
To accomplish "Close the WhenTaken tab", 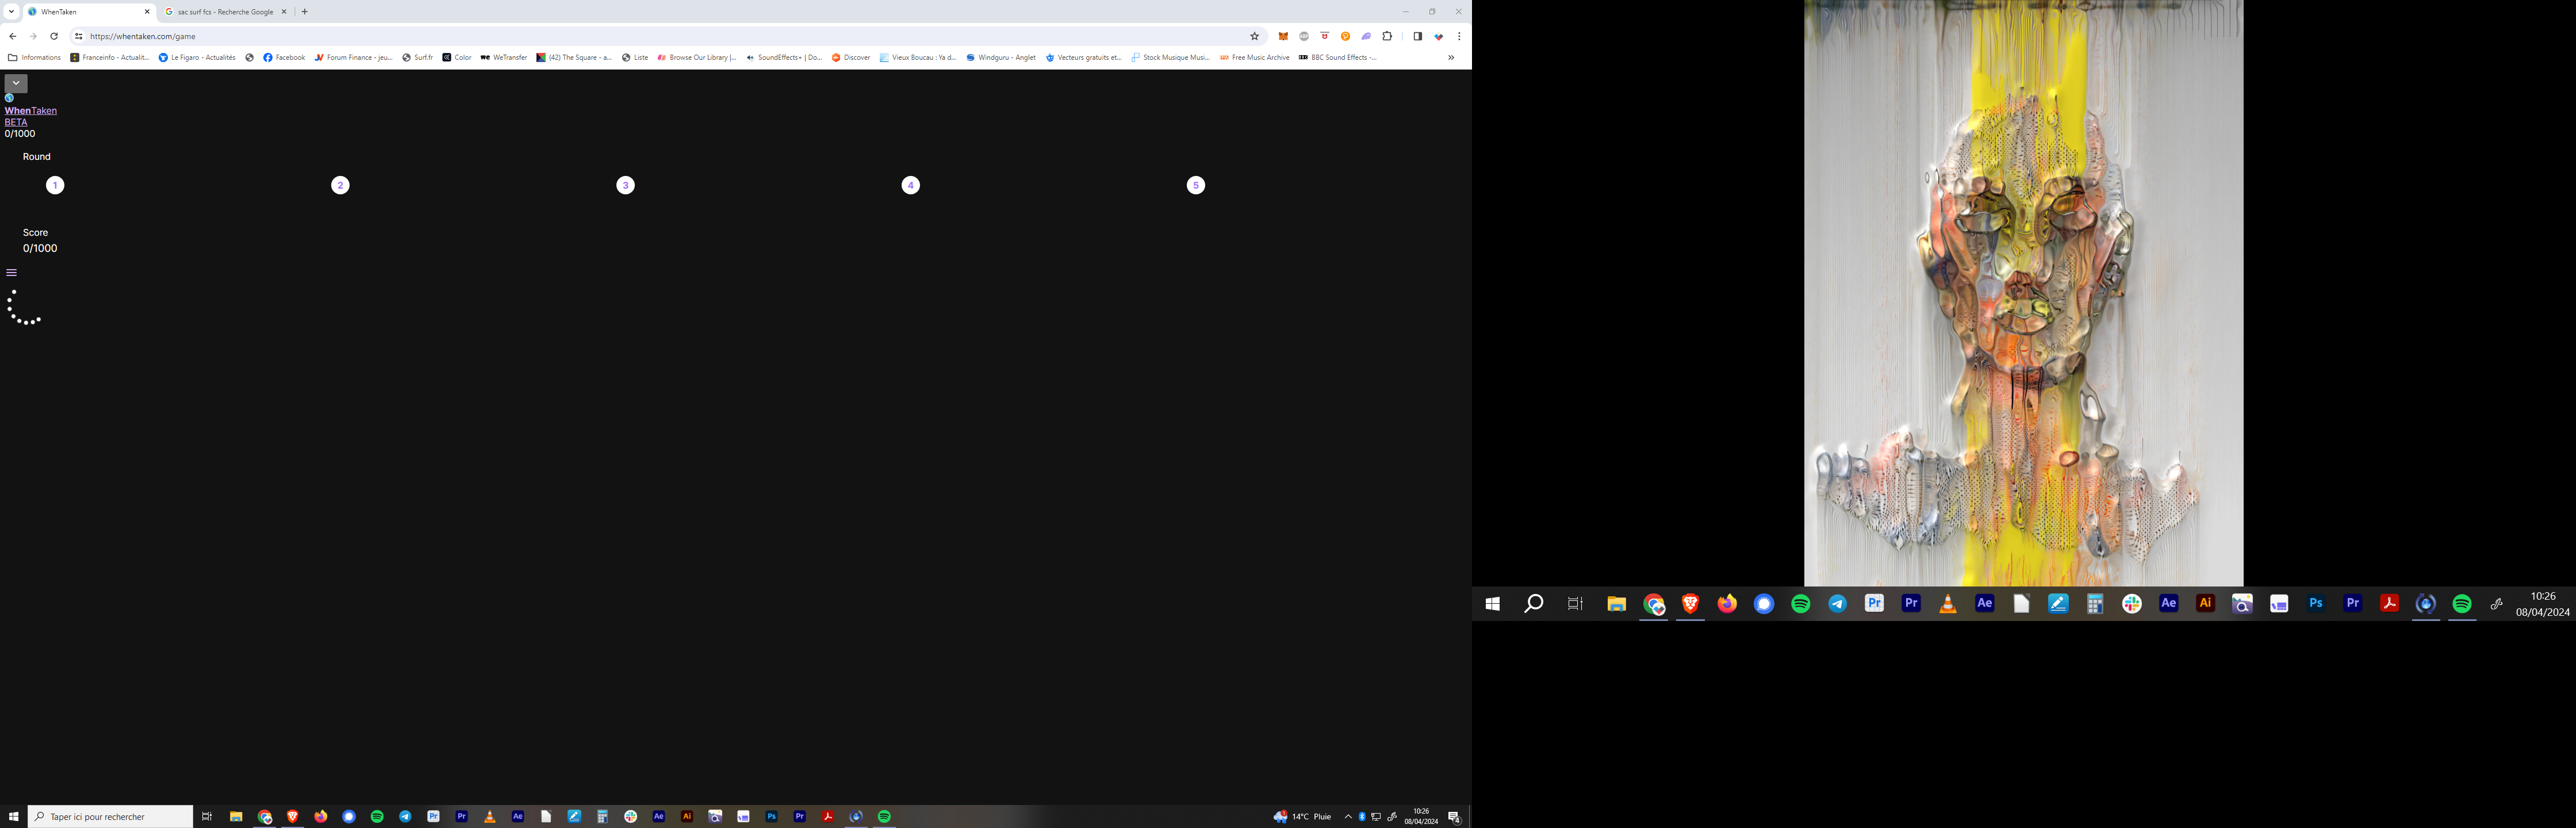I will tap(147, 12).
